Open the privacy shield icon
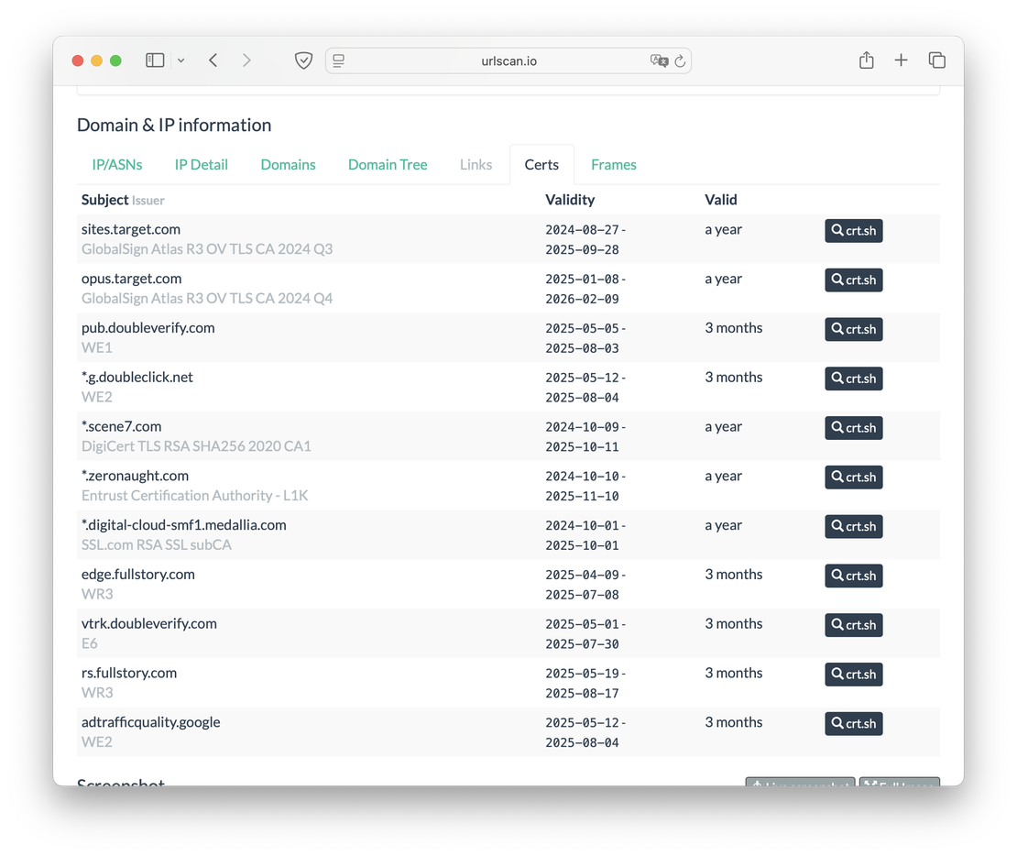The image size is (1017, 856). pos(303,60)
